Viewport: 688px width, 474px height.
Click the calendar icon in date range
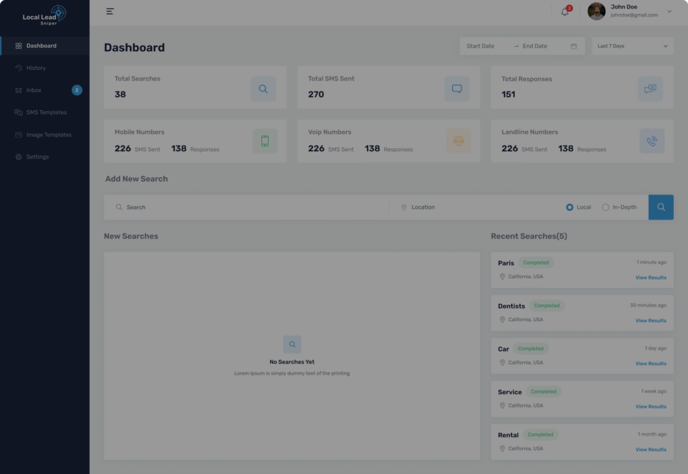[x=573, y=46]
